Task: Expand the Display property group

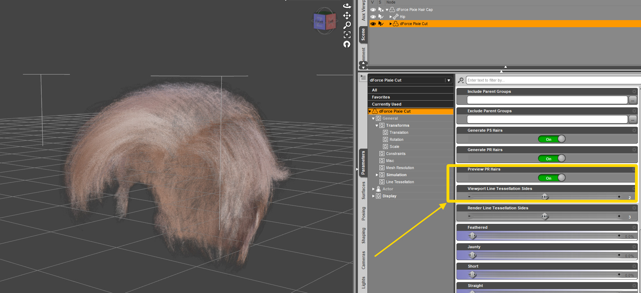Action: [373, 196]
